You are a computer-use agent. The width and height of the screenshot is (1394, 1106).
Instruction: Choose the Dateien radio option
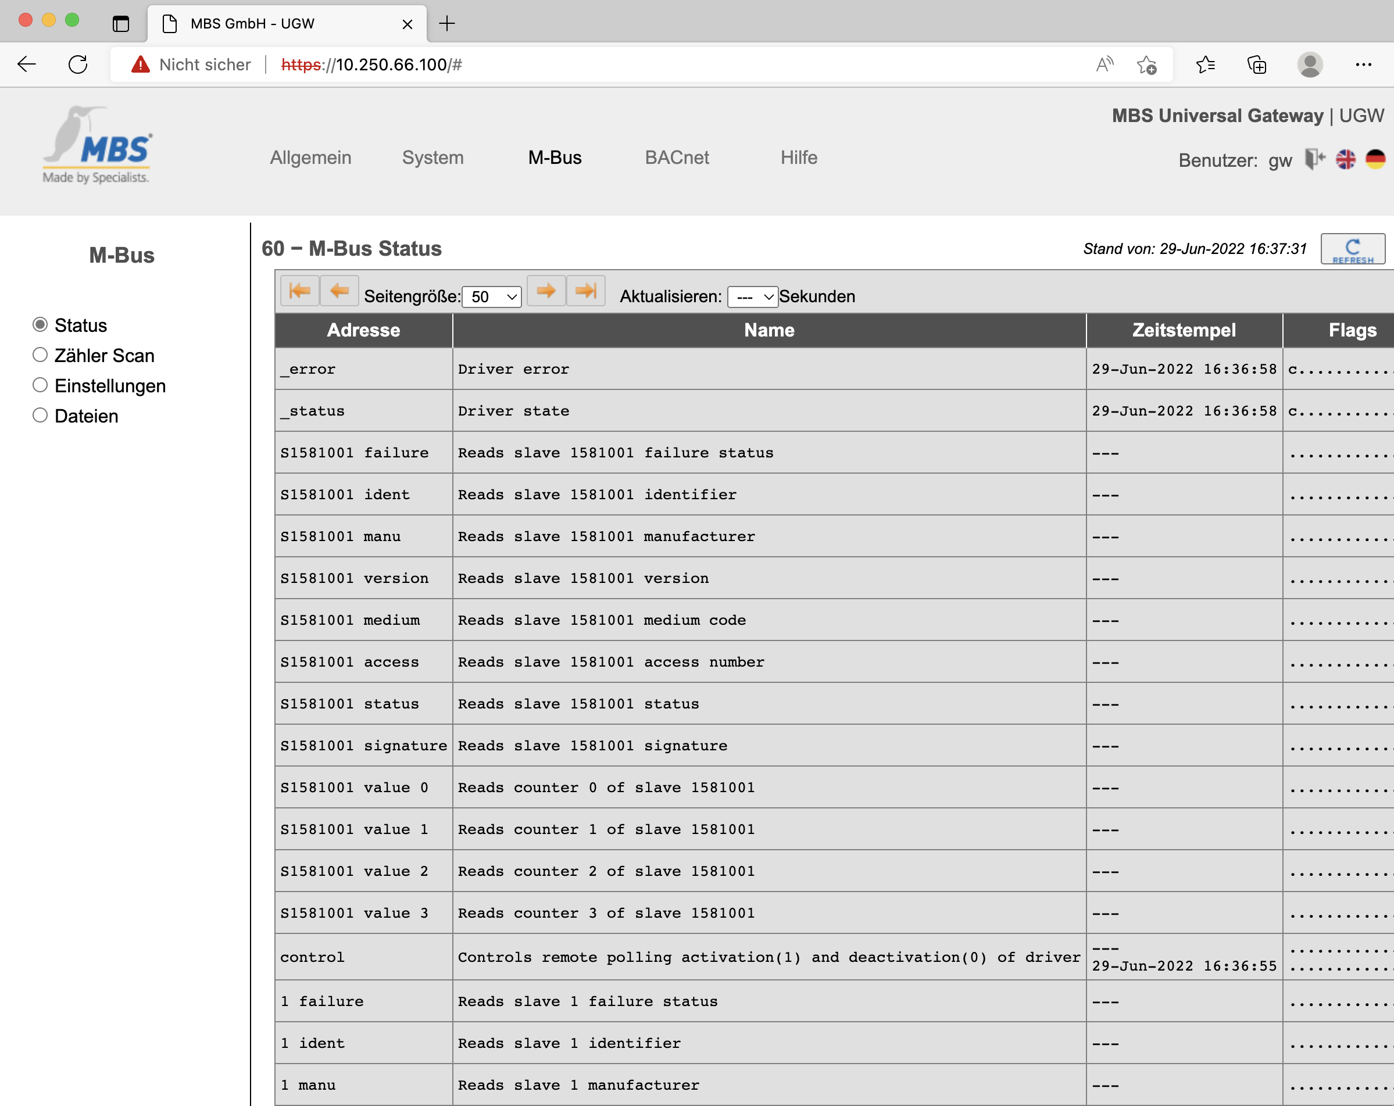[x=40, y=416]
